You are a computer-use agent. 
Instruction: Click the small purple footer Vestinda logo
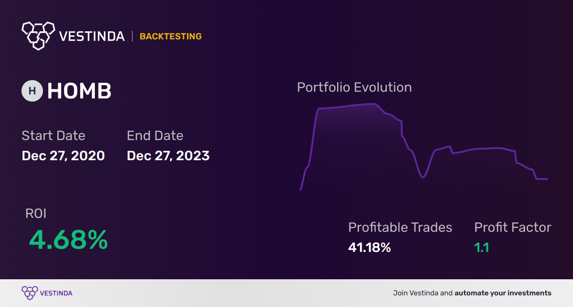(x=30, y=293)
